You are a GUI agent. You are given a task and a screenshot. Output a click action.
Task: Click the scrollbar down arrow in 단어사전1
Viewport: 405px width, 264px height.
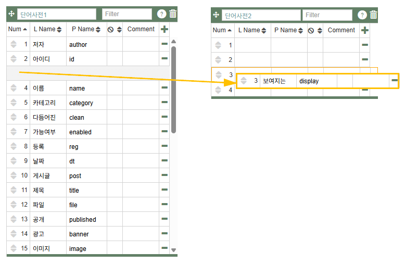174,250
